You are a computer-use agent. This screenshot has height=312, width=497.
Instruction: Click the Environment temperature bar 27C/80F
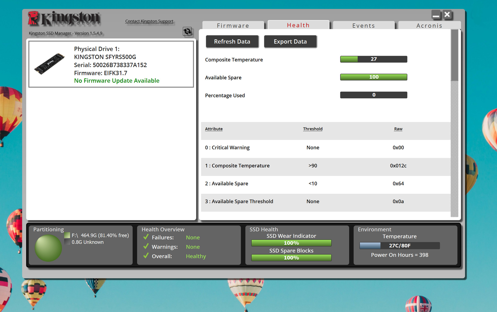coord(400,246)
